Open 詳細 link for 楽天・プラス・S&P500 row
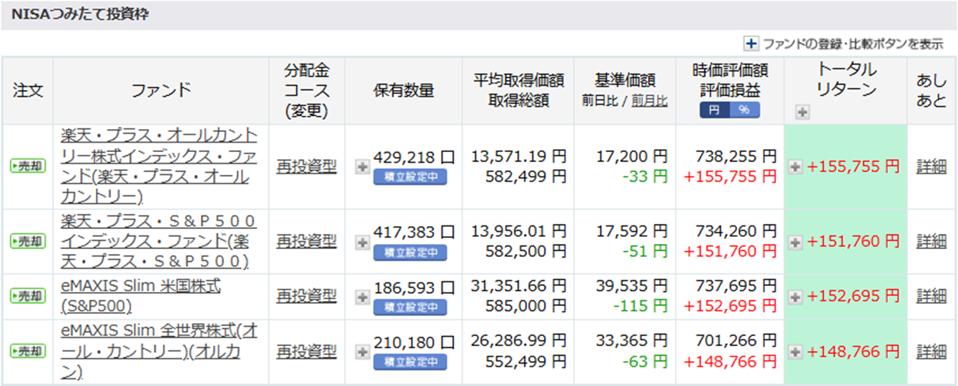This screenshot has width=958, height=386. coord(931,241)
